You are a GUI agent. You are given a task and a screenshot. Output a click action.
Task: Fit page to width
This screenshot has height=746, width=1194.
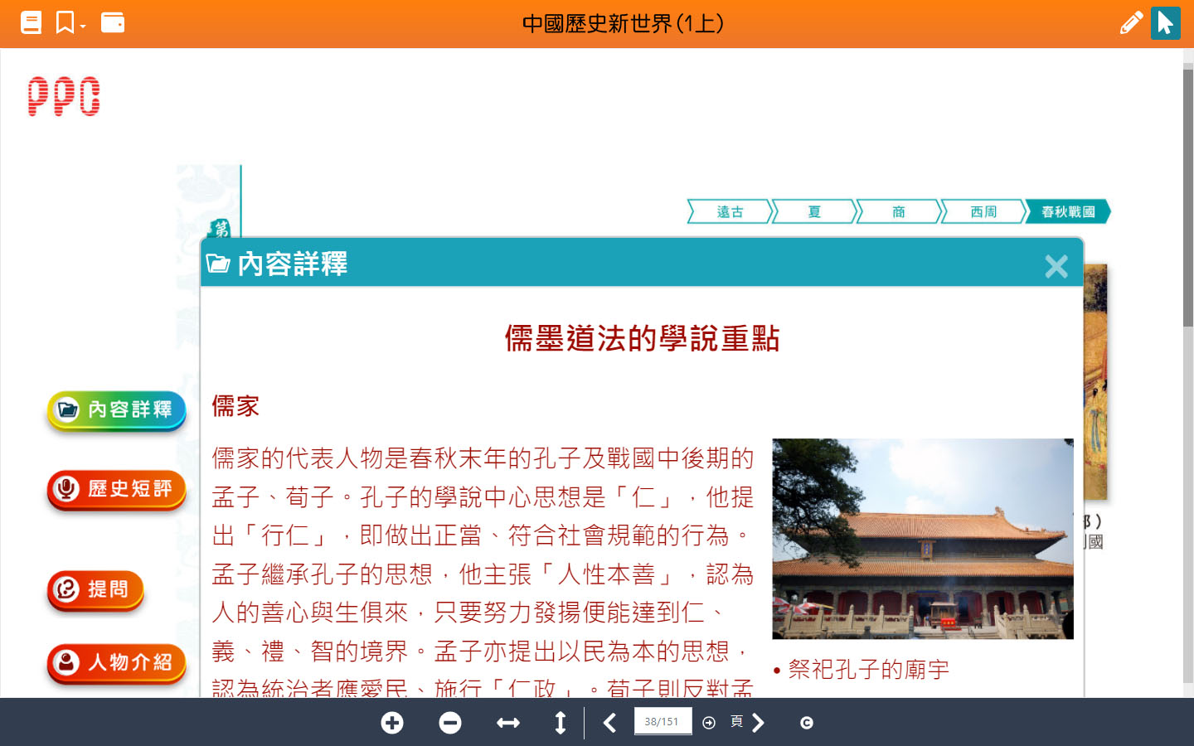click(507, 723)
